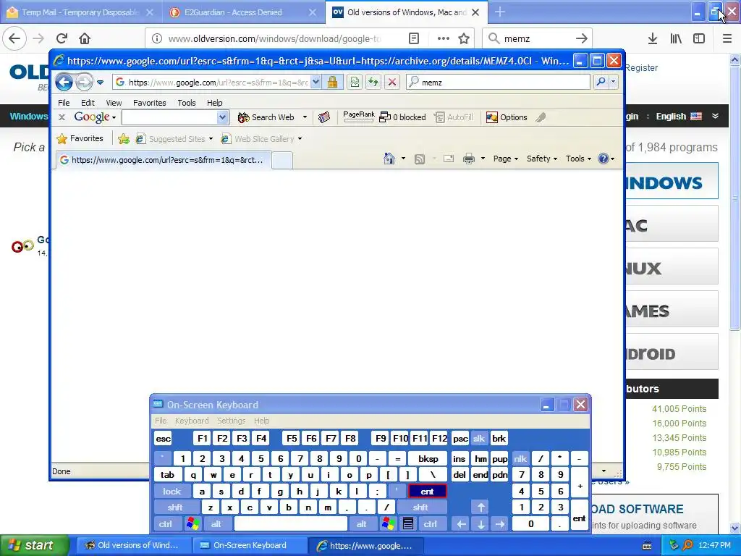
Task: Open Firefox page actions three dots
Action: click(444, 38)
